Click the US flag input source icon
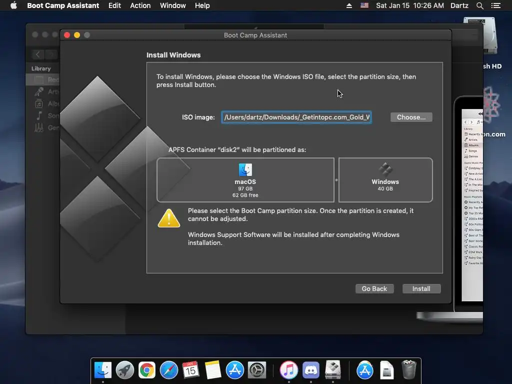Screen dimensions: 512x384 tap(364, 5)
